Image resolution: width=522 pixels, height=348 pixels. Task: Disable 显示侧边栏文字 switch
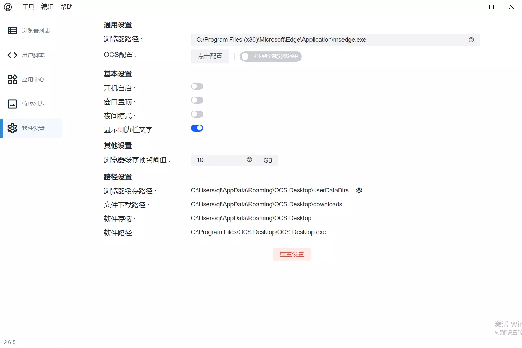point(197,128)
